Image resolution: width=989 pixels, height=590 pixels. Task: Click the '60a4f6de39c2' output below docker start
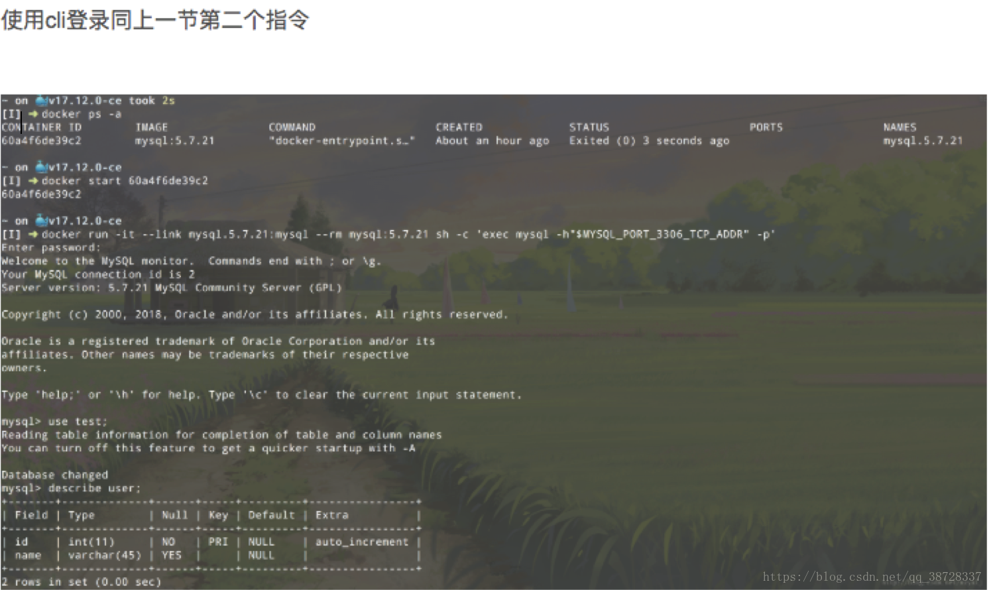tap(41, 194)
